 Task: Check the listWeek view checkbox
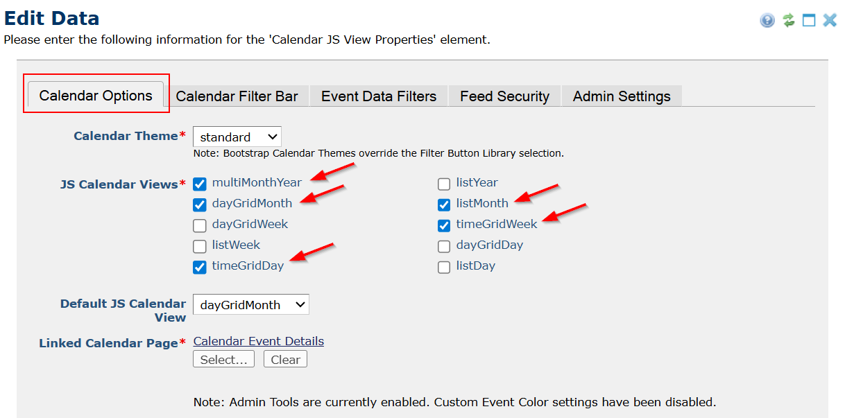[x=200, y=246]
